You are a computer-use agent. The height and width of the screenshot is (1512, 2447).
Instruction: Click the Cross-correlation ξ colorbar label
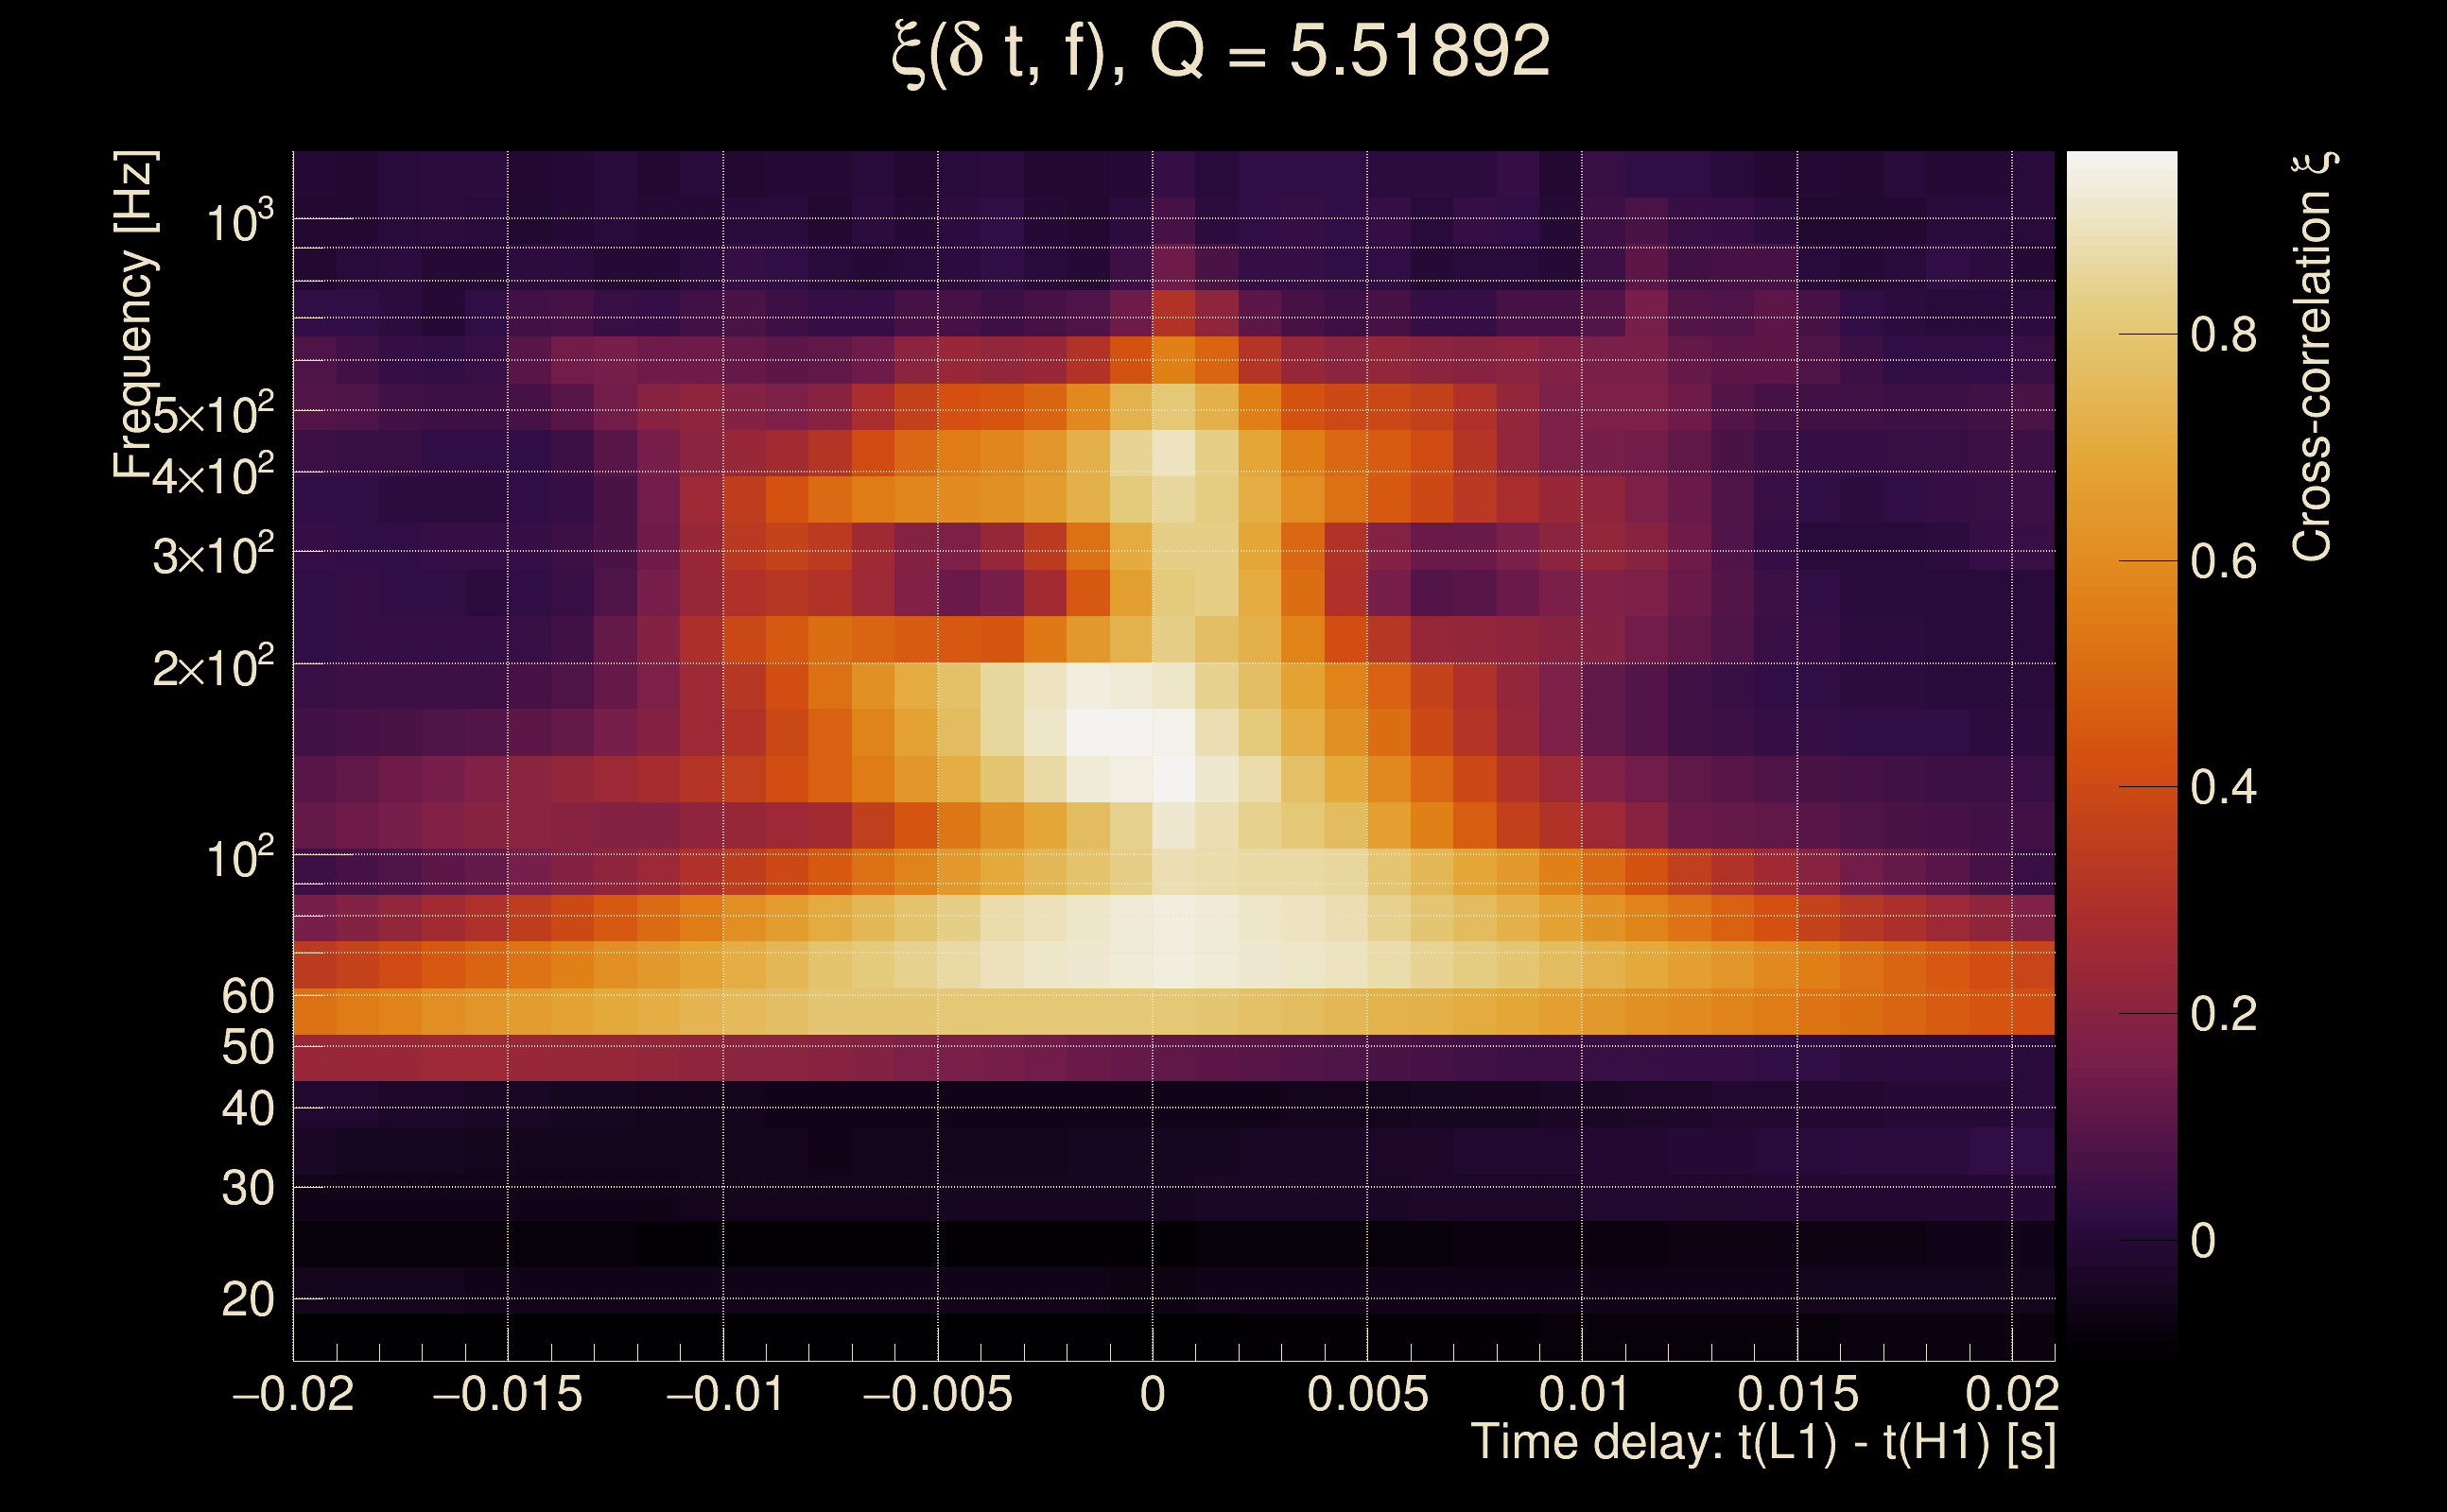coord(2313,357)
